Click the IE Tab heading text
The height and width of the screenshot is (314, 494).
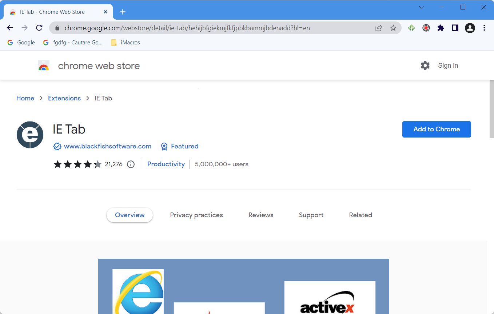click(69, 129)
